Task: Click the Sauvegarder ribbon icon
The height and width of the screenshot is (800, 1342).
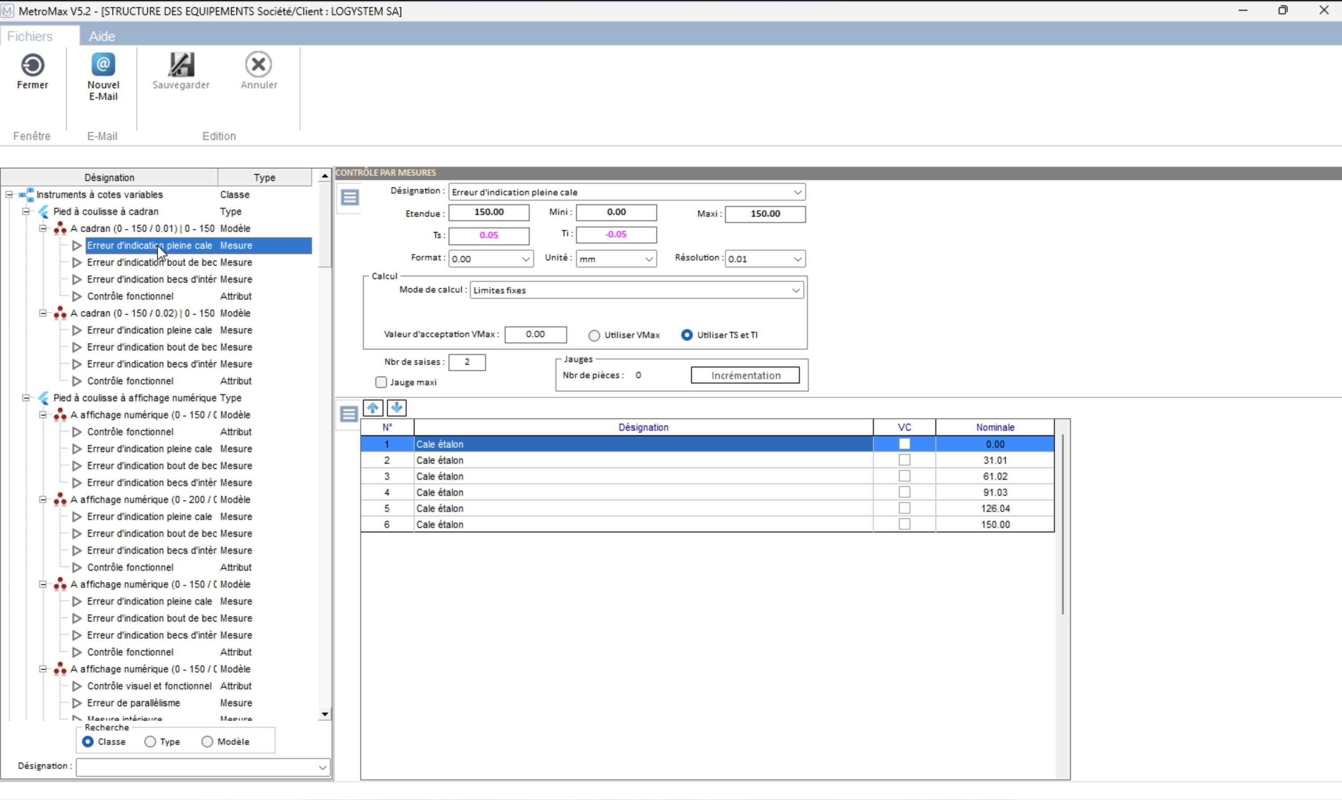Action: 181,65
